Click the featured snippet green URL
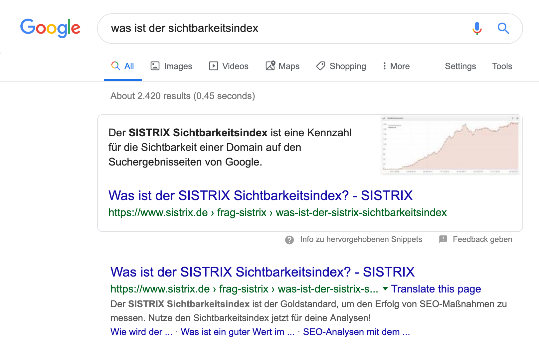This screenshot has height=349, width=539. (277, 212)
